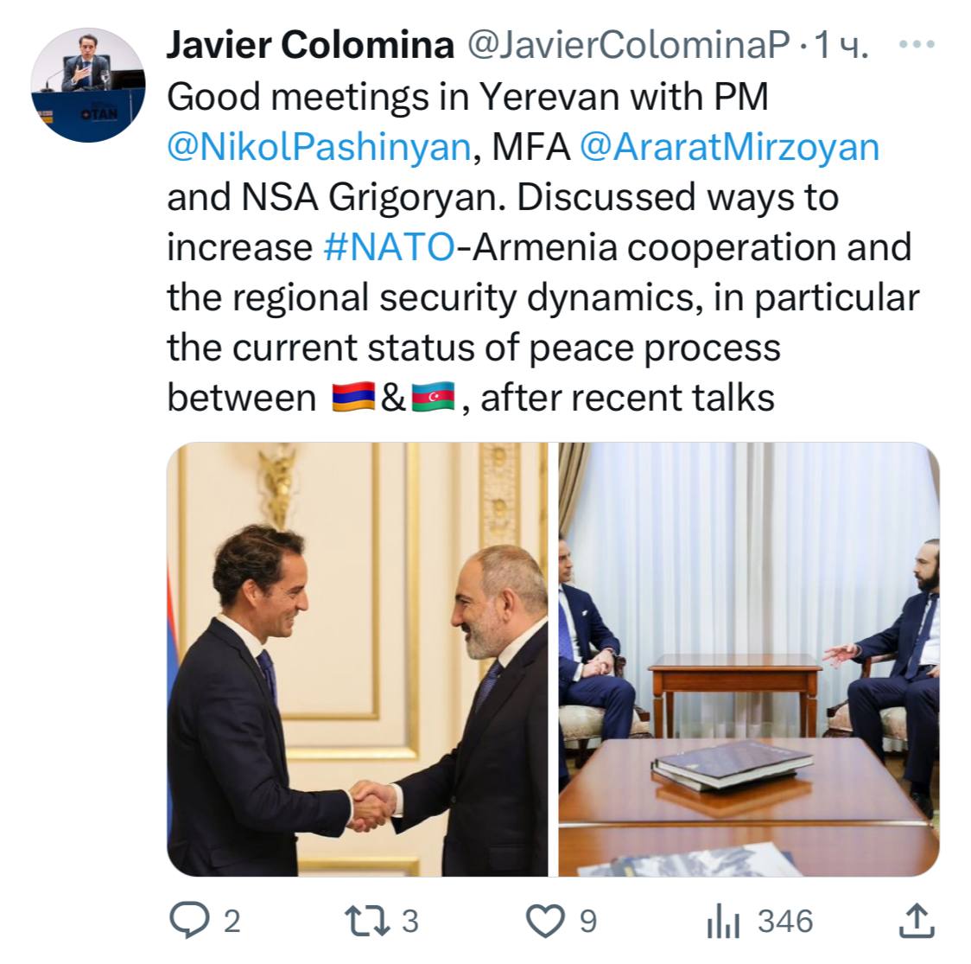Enlarge the handshake photo
Screen dimensions: 971x964
pyautogui.click(x=358, y=659)
